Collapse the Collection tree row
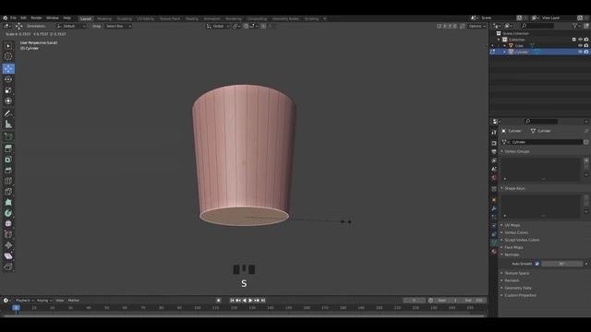This screenshot has width=591, height=332. tap(499, 40)
